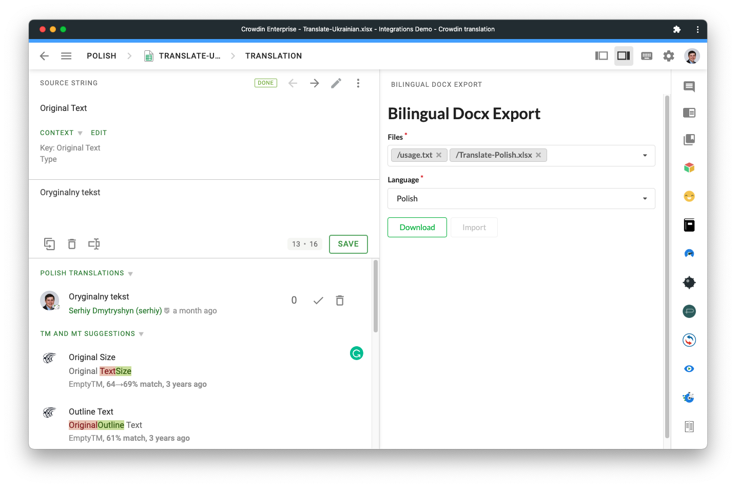
Task: Click the Grammarly green icon
Action: pos(357,353)
